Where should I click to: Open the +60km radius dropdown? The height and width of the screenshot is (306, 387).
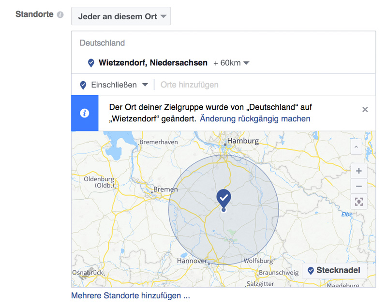pyautogui.click(x=231, y=63)
